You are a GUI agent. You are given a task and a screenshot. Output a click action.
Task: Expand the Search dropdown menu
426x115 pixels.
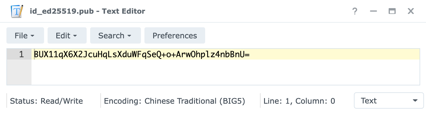click(x=116, y=35)
